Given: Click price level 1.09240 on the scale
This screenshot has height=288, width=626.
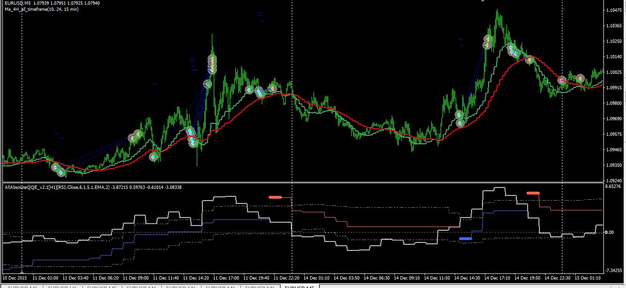Looking at the screenshot, I should pyautogui.click(x=613, y=181).
